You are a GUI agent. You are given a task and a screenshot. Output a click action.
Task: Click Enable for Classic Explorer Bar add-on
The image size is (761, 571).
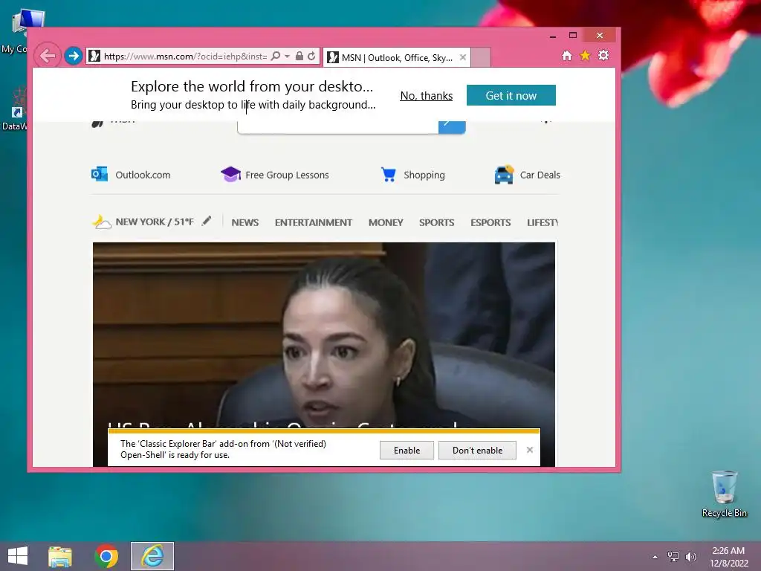click(x=407, y=450)
